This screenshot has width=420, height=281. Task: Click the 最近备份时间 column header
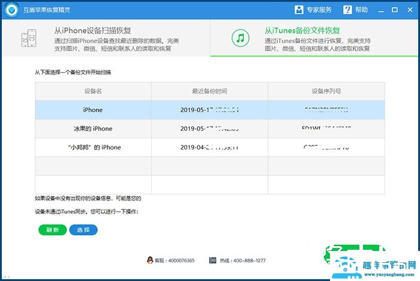click(x=209, y=91)
